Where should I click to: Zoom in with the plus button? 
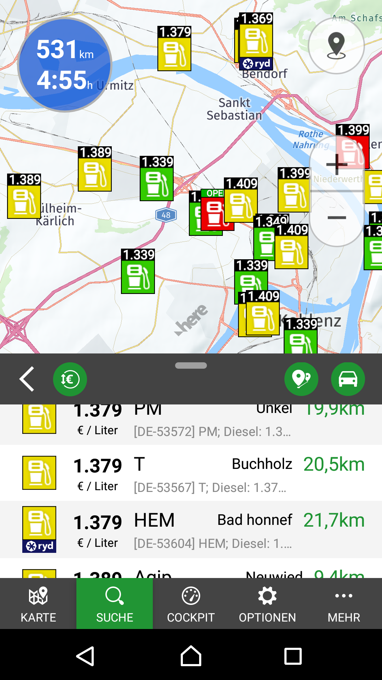(x=336, y=164)
